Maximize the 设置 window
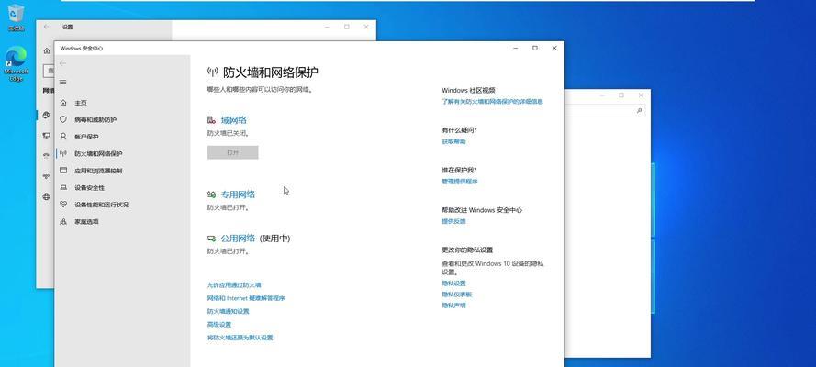 coord(347,27)
